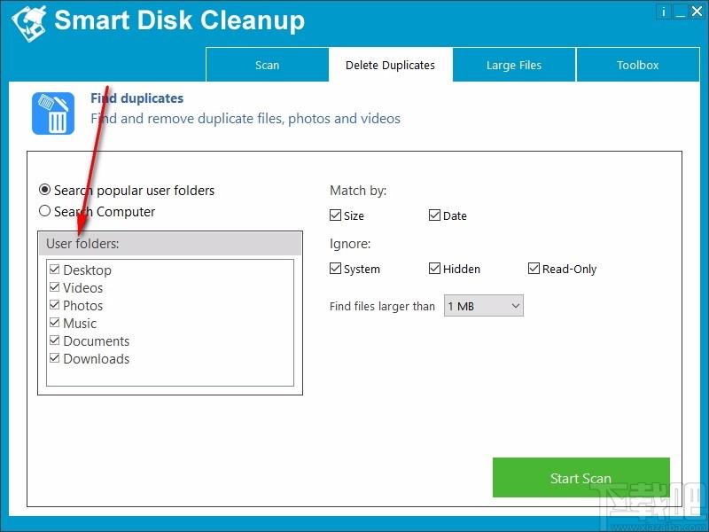Choose the Search Computer radio option
Viewport: 709px width, 532px height.
point(45,211)
